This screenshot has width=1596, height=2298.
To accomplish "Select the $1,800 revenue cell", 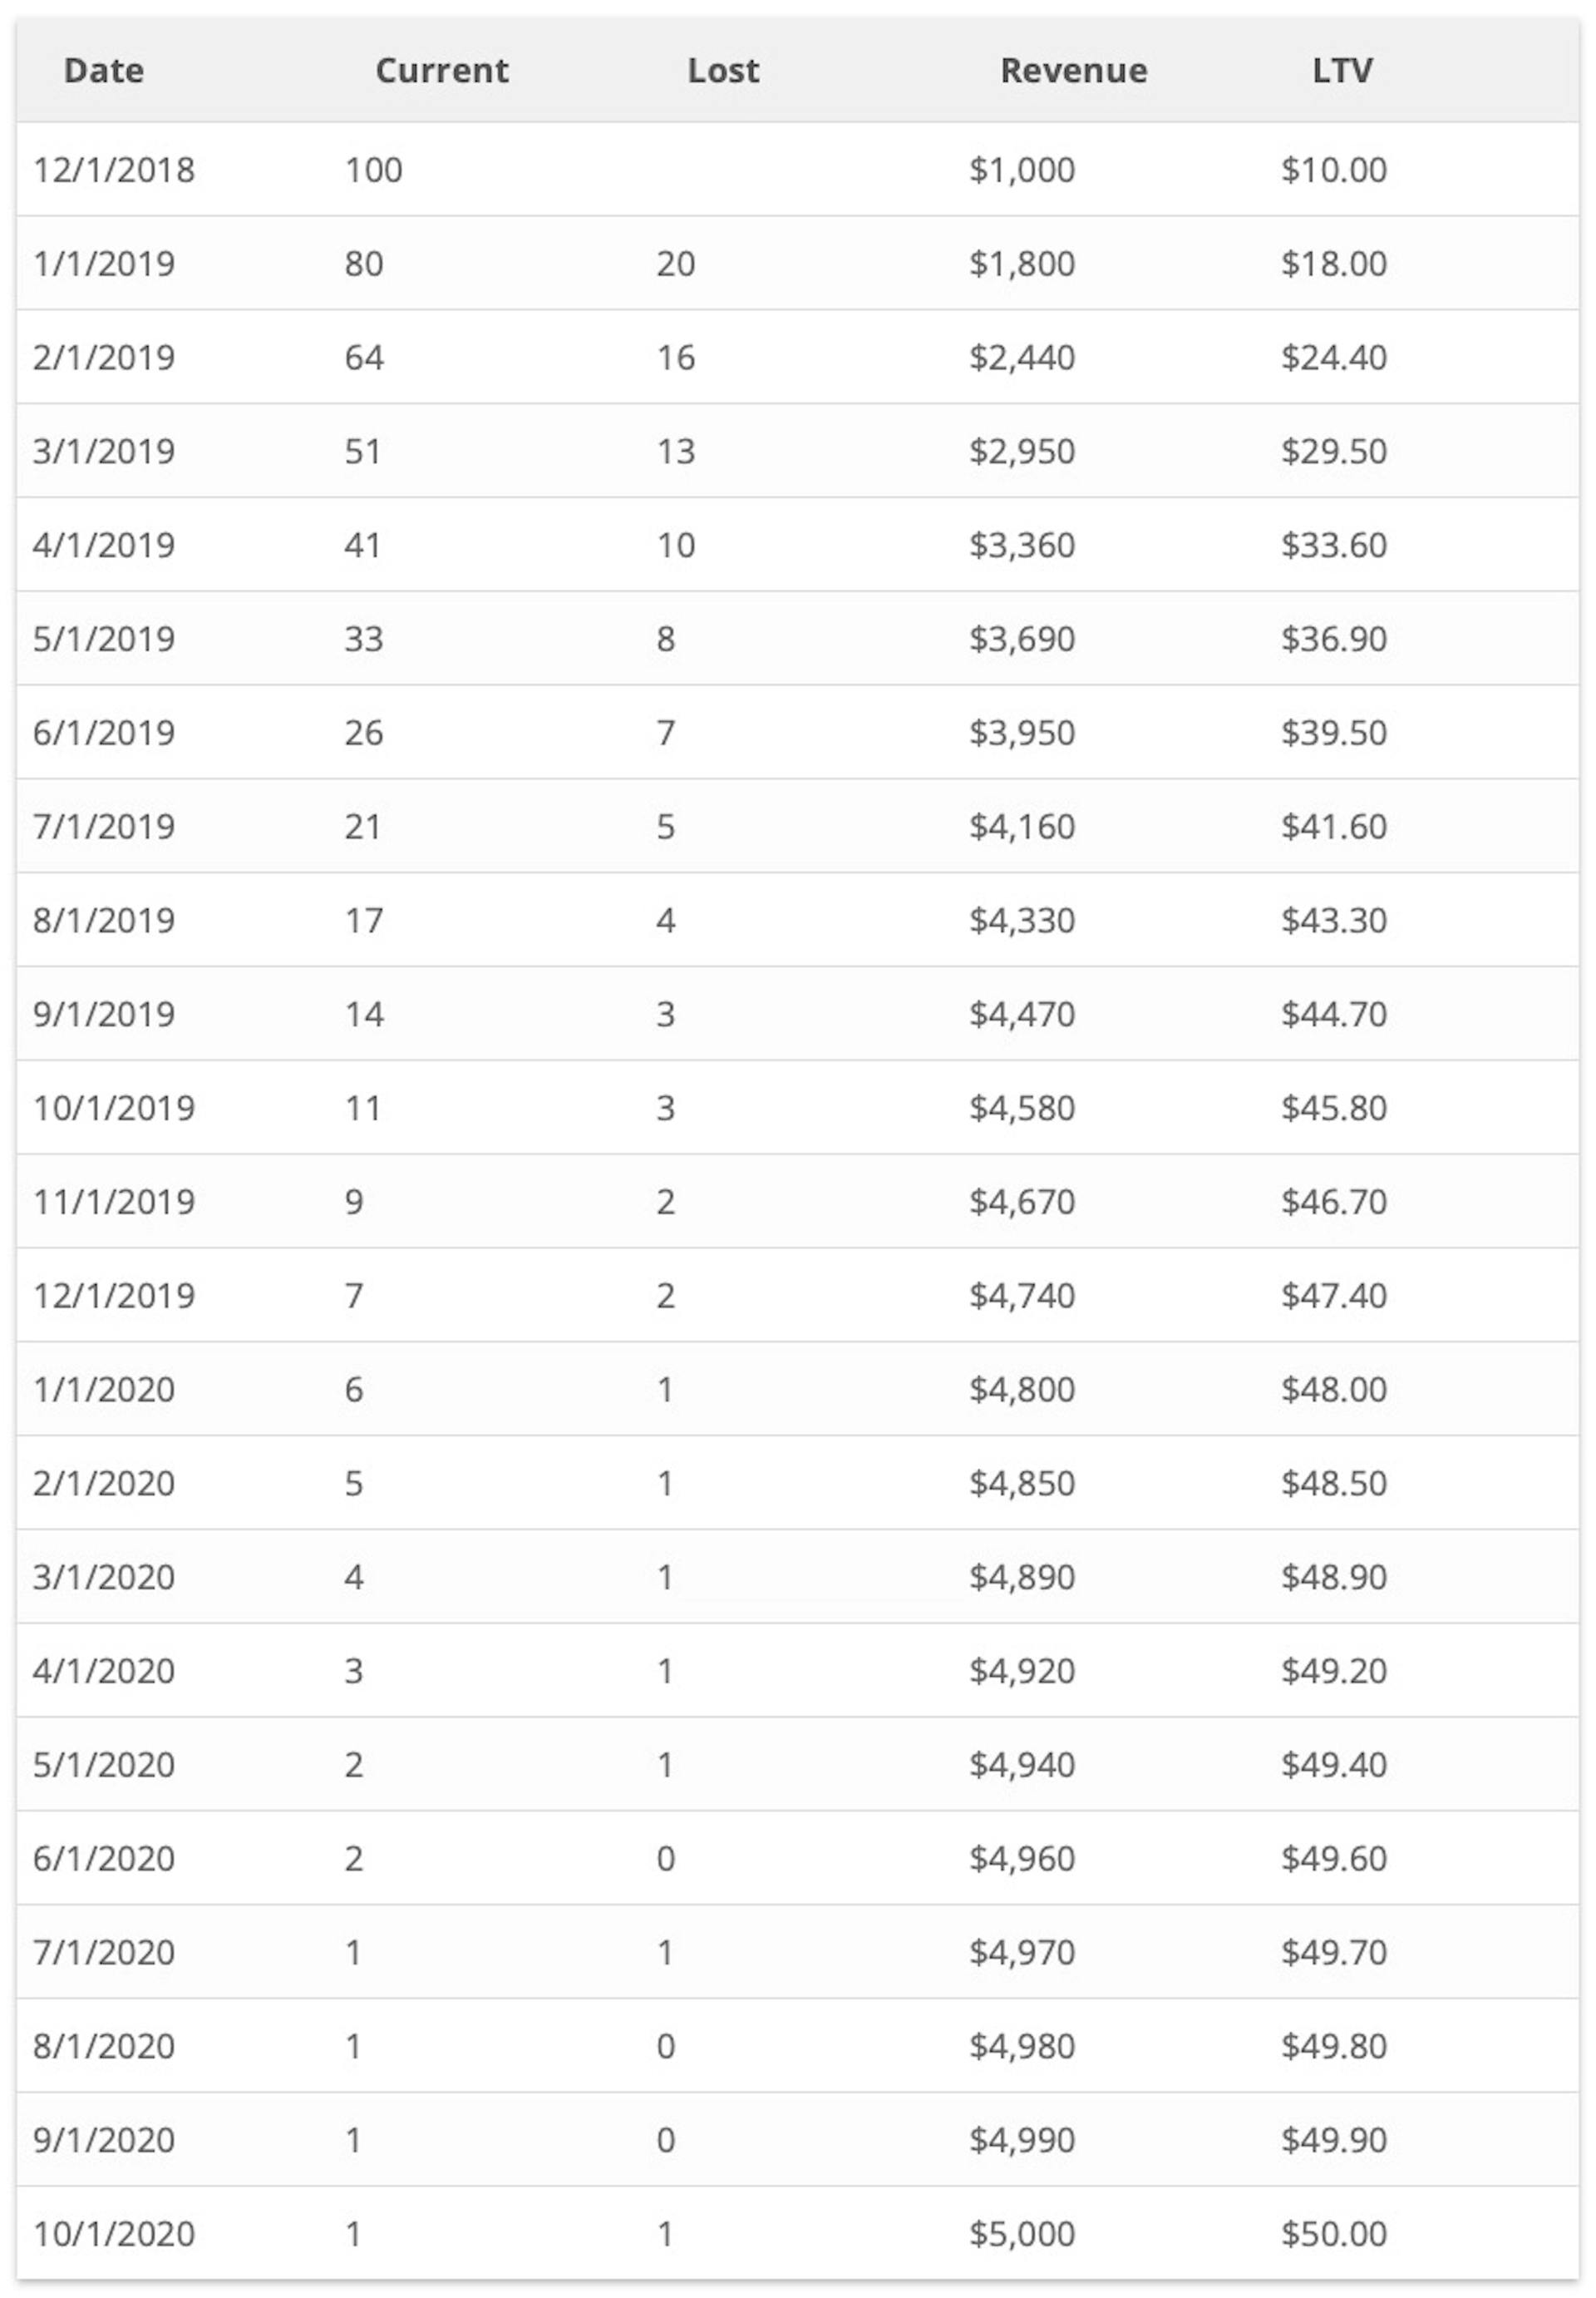I will (x=1021, y=264).
